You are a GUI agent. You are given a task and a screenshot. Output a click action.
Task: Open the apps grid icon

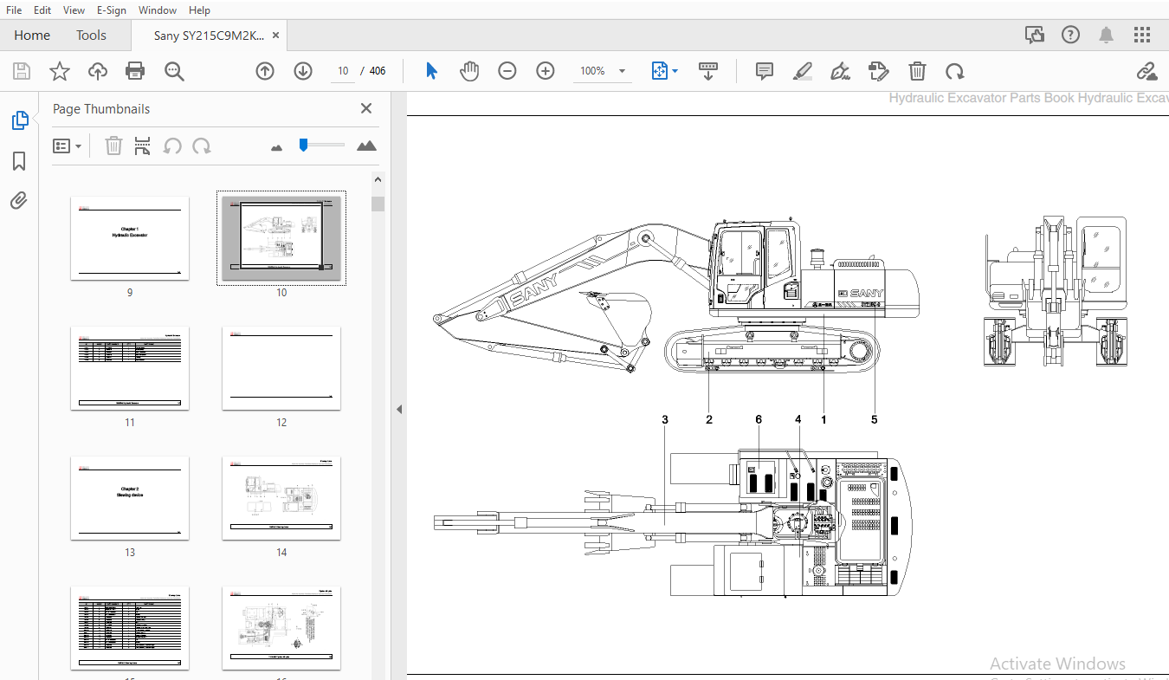1142,35
